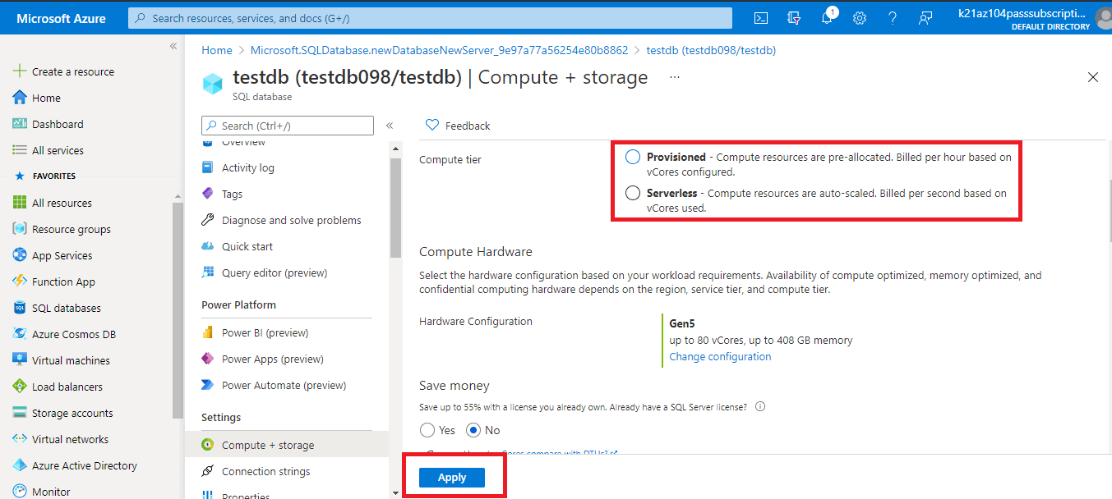
Task: Choose Yes for existing SQL license
Action: 427,430
